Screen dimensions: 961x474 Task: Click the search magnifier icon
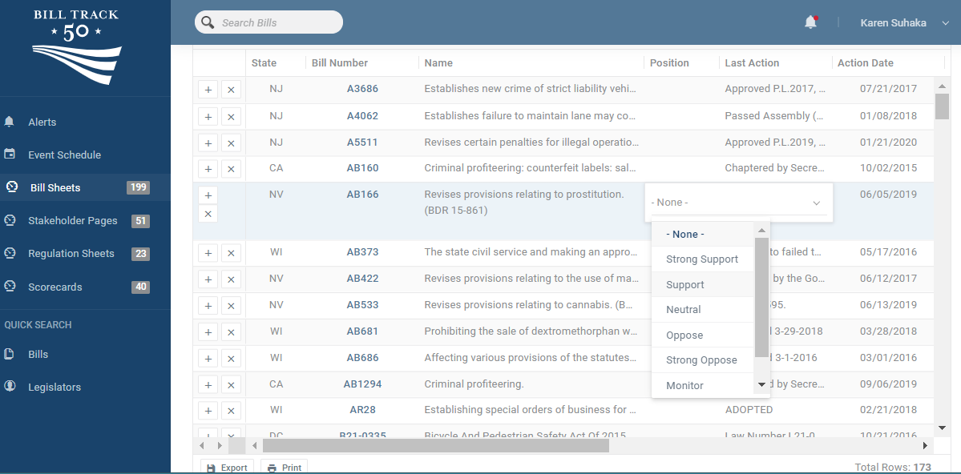click(x=208, y=22)
